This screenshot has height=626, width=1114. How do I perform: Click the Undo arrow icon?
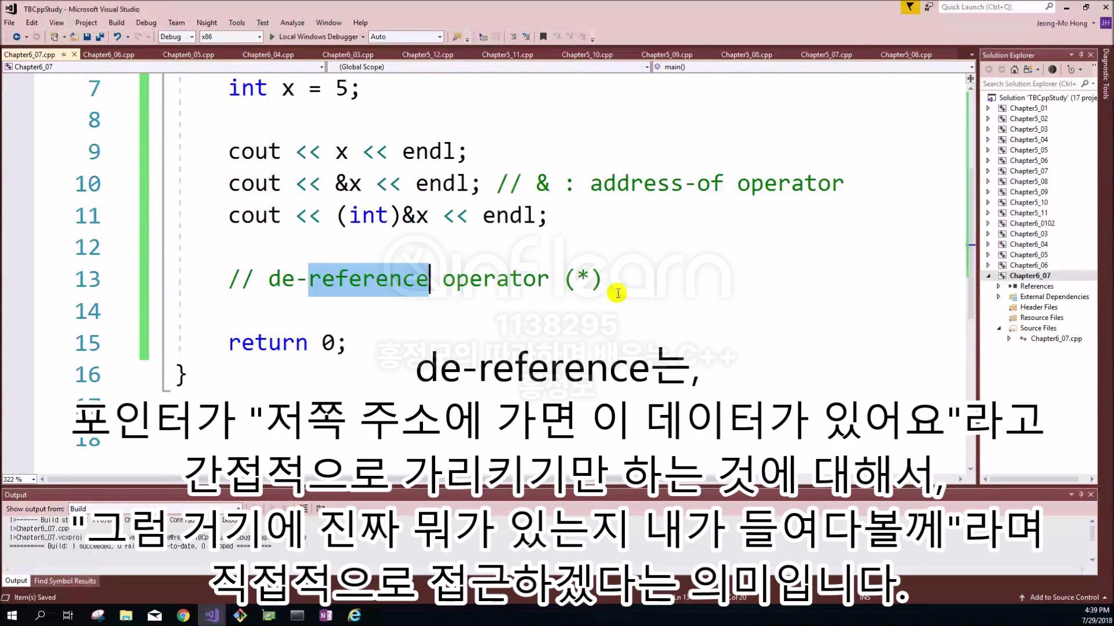point(118,37)
